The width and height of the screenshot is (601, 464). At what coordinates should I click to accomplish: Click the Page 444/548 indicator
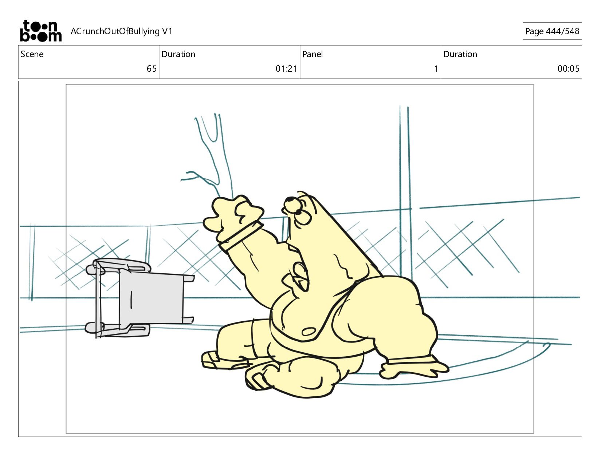(x=552, y=31)
